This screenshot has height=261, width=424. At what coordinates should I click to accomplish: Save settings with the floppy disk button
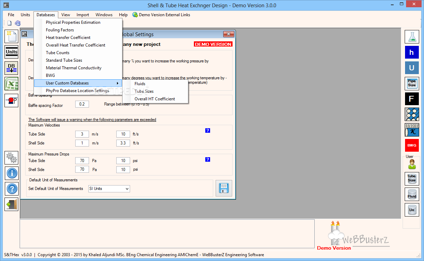(x=224, y=188)
